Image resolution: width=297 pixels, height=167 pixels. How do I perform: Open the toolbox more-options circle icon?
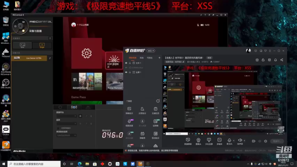click(x=158, y=101)
